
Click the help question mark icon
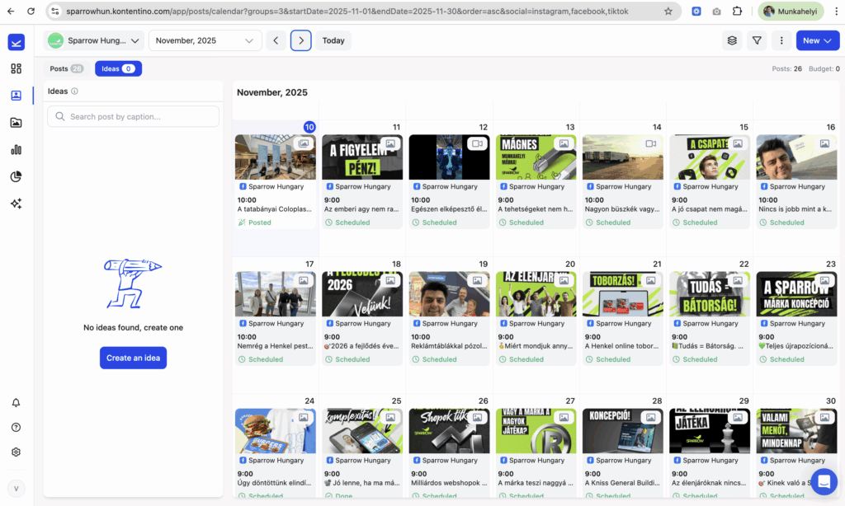[x=17, y=428]
